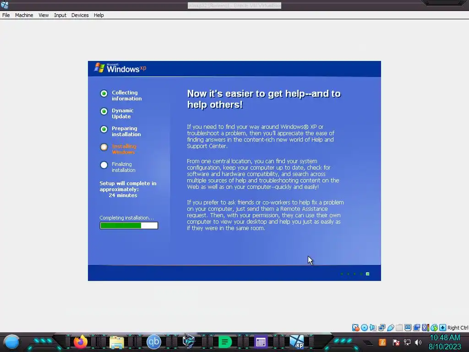Click the "Completing installation..." status text
Viewport: 469px width, 352px height.
coord(126,218)
